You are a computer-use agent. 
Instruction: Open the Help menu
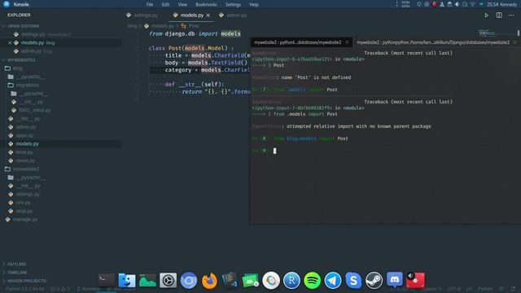point(254,5)
